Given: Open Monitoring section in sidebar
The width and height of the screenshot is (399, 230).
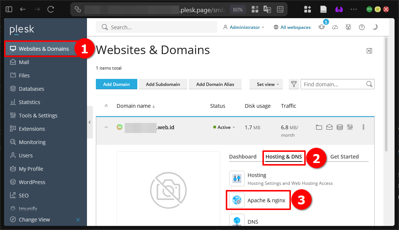Looking at the screenshot, I should click(28, 142).
